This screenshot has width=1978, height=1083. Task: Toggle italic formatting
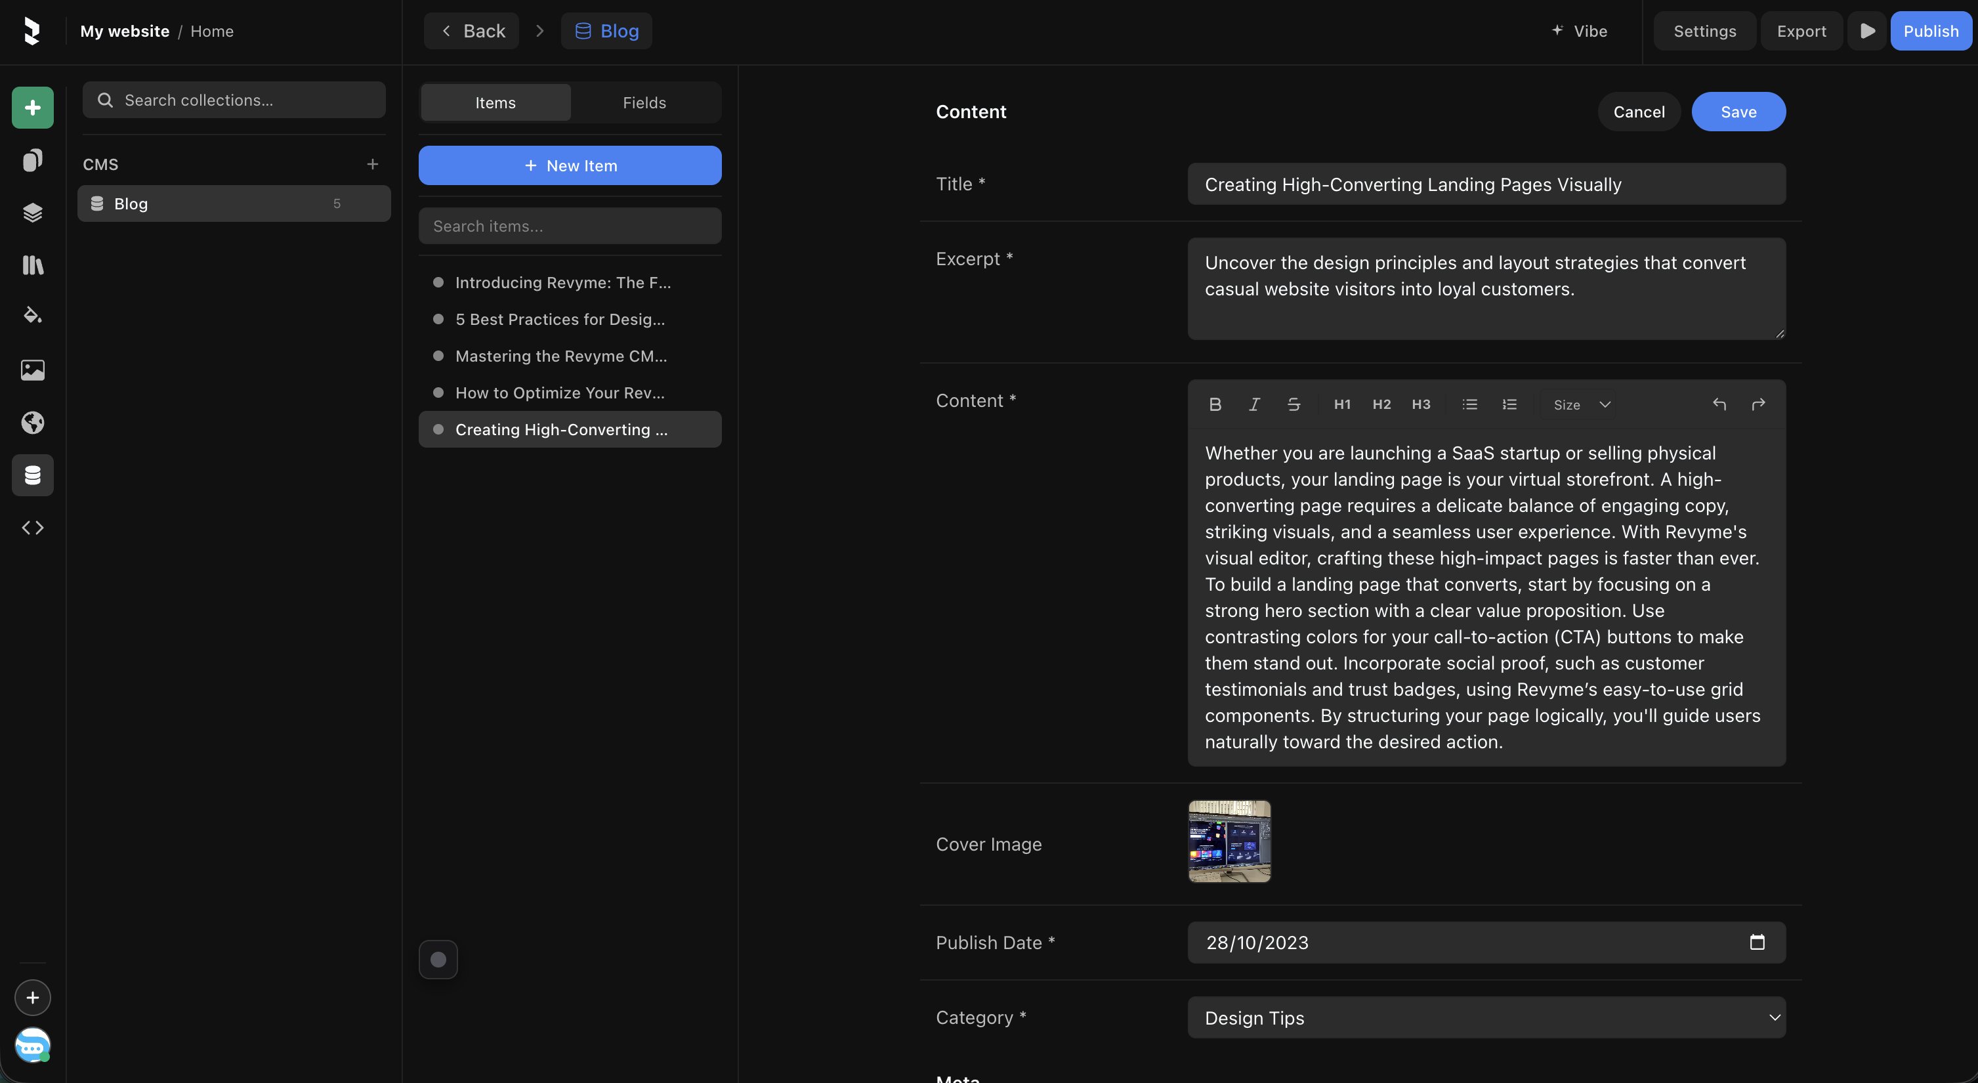(x=1254, y=405)
